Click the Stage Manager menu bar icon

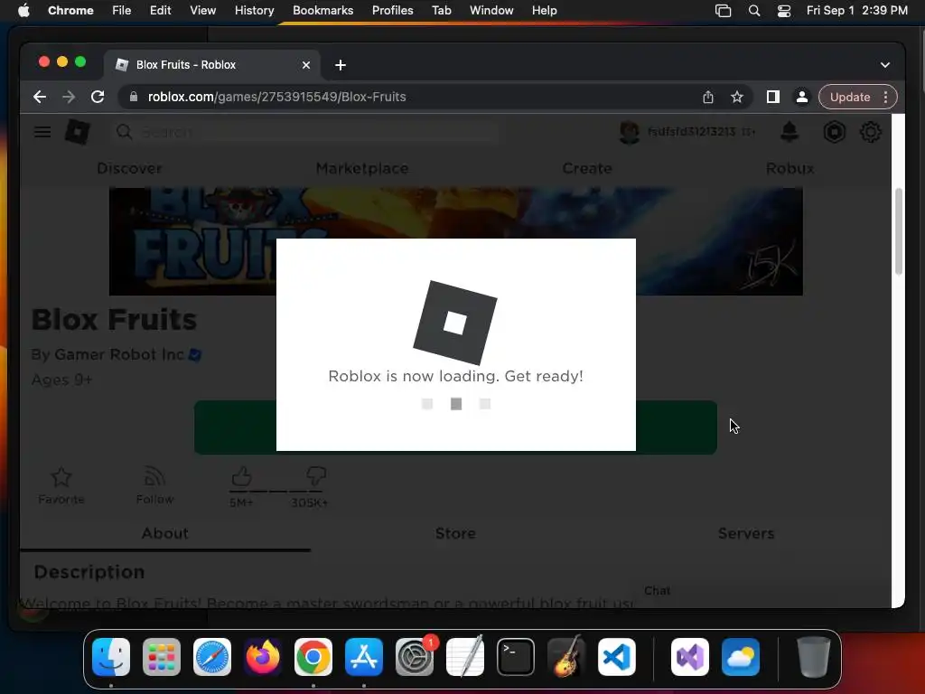point(723,11)
